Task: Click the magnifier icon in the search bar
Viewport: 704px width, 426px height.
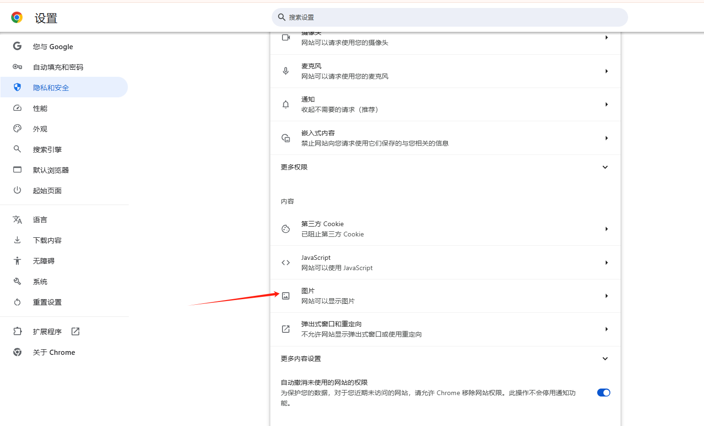Action: point(282,17)
